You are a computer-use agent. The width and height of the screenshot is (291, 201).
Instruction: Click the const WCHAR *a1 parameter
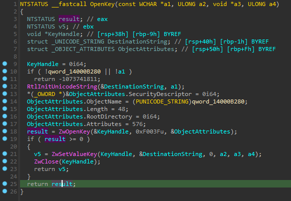click(144, 4)
